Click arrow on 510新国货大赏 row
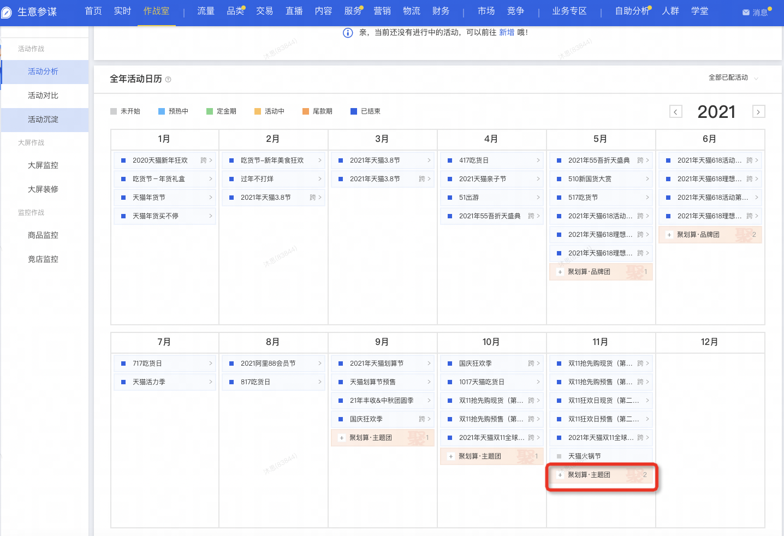Screen dimensions: 784x536 648,179
